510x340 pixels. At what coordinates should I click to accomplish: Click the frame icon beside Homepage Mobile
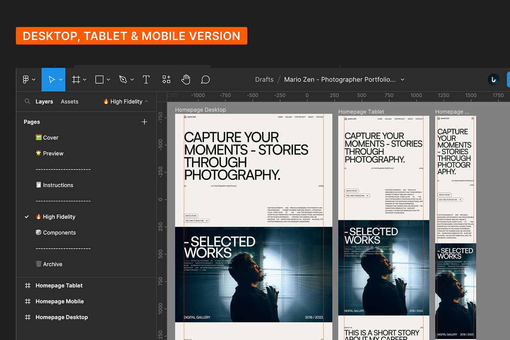(x=28, y=301)
